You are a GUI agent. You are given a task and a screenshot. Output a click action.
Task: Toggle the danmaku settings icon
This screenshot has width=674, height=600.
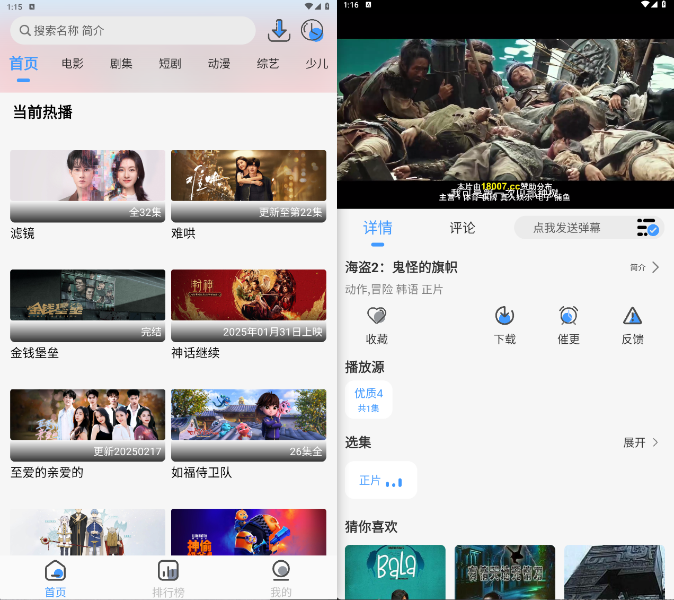[x=648, y=228]
